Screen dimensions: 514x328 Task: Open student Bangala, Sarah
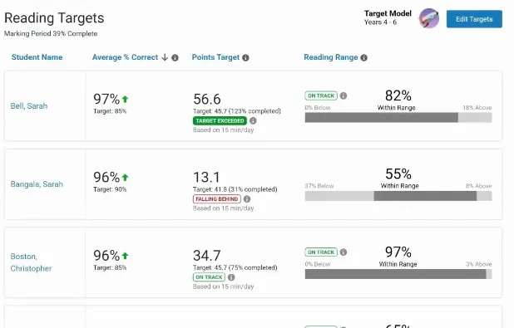pyautogui.click(x=37, y=184)
